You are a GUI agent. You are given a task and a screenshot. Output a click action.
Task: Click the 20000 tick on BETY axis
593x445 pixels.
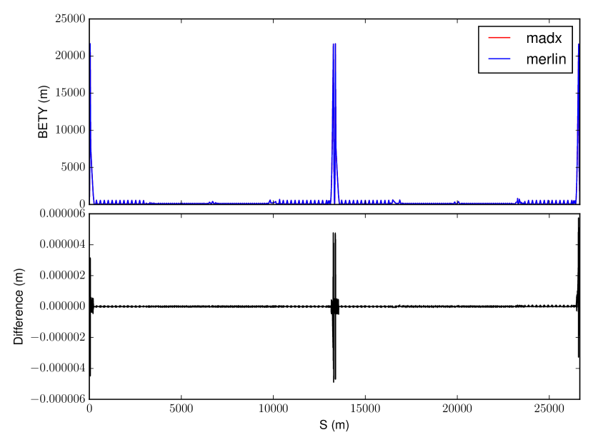pyautogui.click(x=70, y=56)
